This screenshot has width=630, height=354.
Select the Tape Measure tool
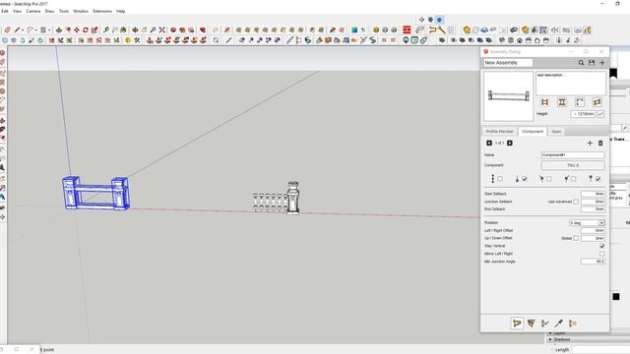pos(106,29)
